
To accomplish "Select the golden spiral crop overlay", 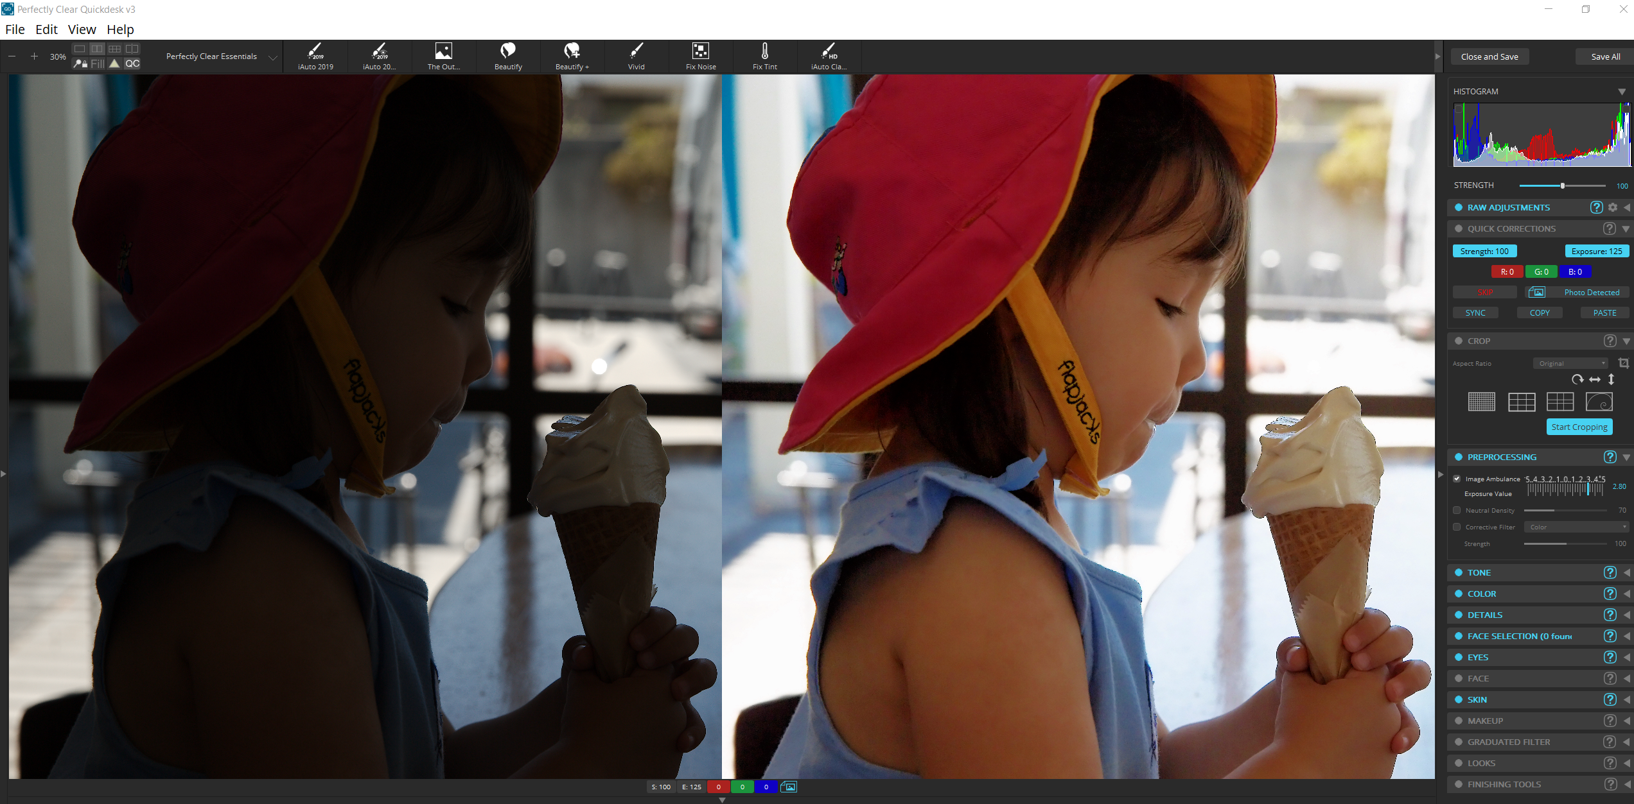I will tap(1599, 402).
